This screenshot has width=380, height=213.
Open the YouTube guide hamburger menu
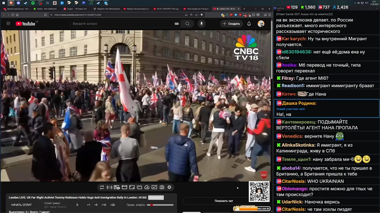coord(8,24)
